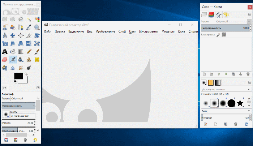Select the Move tool
Screen dimensions: 253x146
point(13,35)
